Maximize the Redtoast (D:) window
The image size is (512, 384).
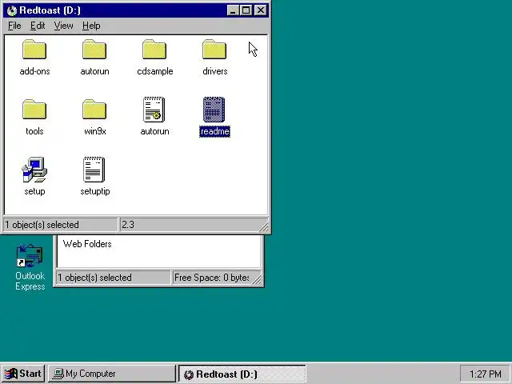pyautogui.click(x=246, y=10)
